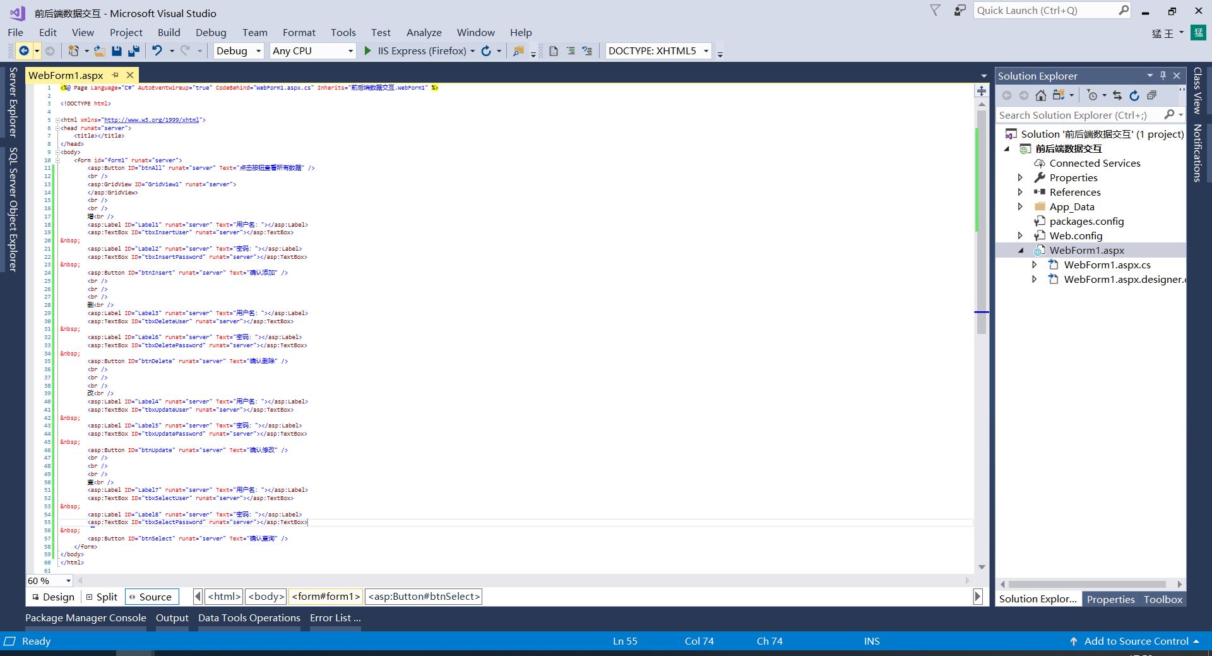The width and height of the screenshot is (1212, 656).
Task: Click the Solutions and Folders switch view icon
Action: coord(1059,95)
